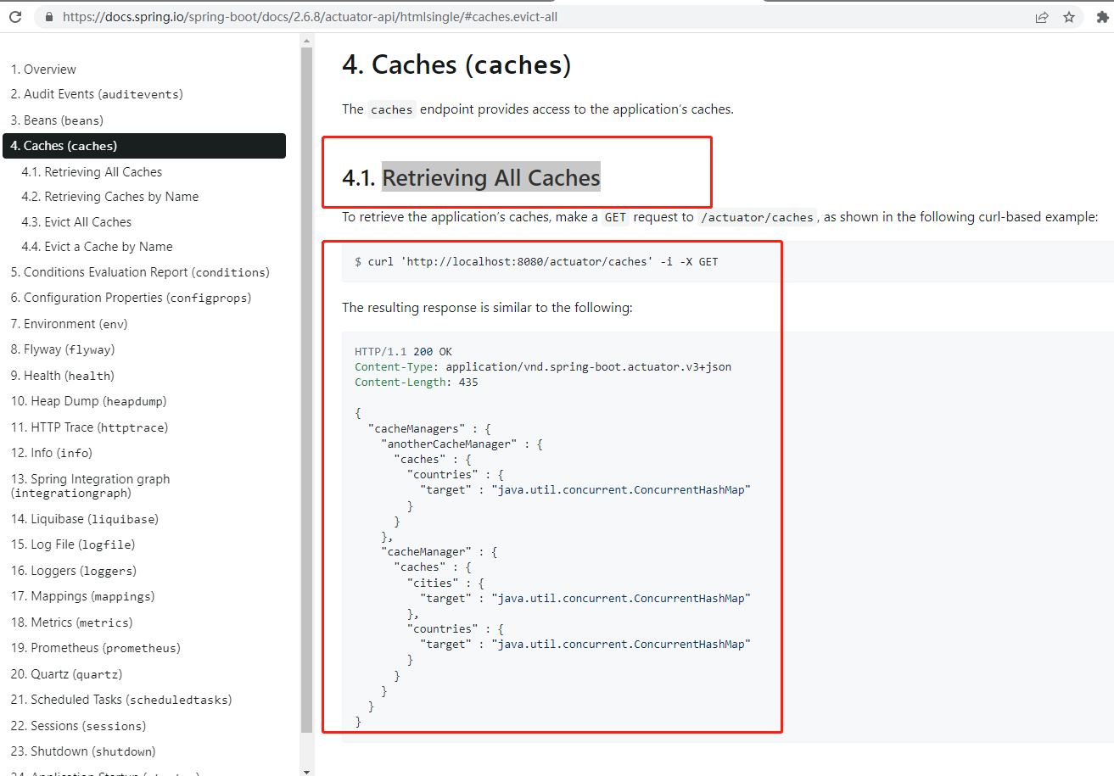Select "19. Prometheus (prometheus)" entry
This screenshot has width=1114, height=776.
(98, 647)
